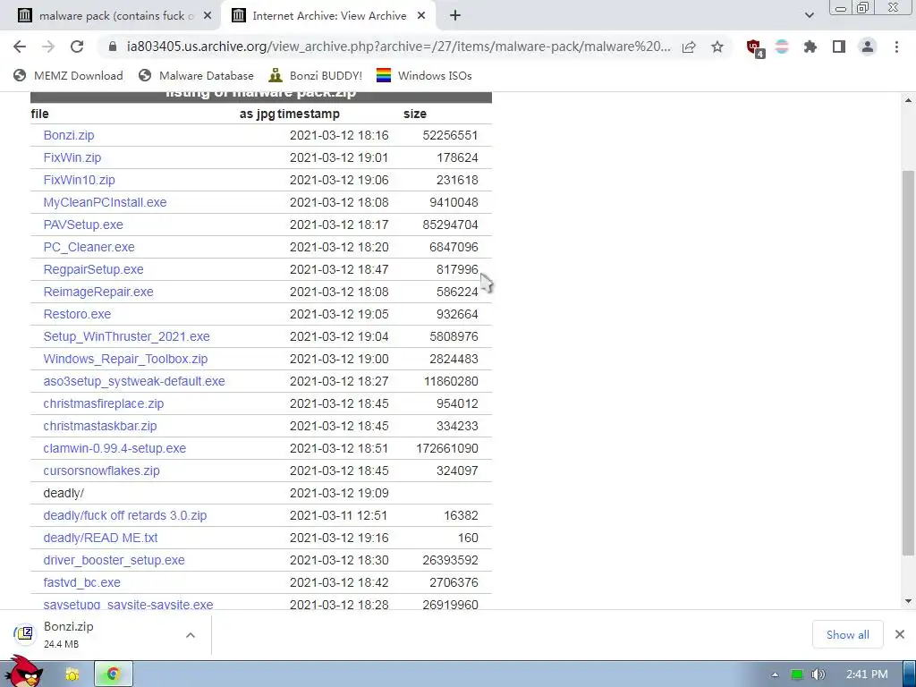Click the Chrome taskbar icon
The width and height of the screenshot is (916, 687).
[114, 674]
